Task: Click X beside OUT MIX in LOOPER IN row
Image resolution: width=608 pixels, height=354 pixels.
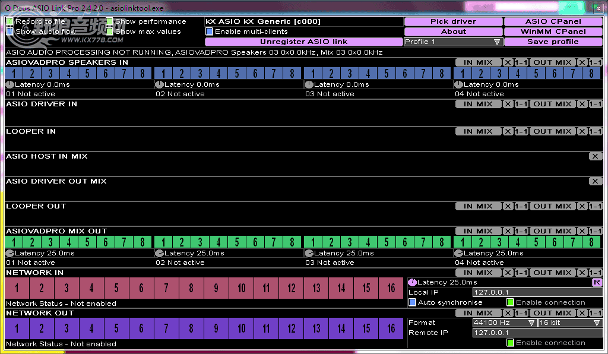Action: click(x=582, y=131)
